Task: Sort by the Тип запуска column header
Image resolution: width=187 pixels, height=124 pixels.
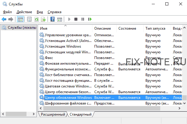Action: coord(157,28)
